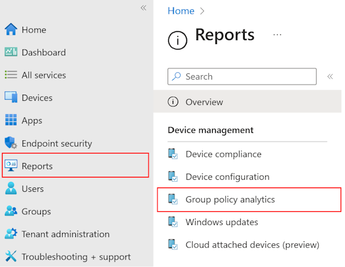The image size is (345, 267).
Task: Click the Tenant administration gear icon
Action: (x=11, y=234)
